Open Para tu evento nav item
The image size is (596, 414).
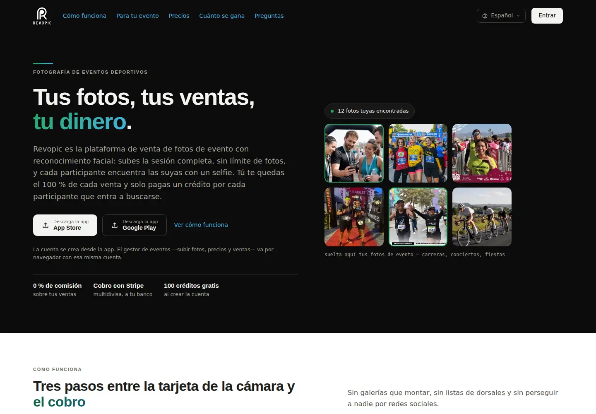pos(137,16)
